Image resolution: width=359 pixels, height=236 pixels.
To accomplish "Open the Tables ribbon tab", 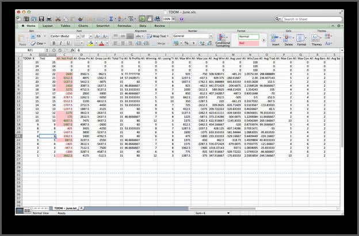I will [x=66, y=26].
